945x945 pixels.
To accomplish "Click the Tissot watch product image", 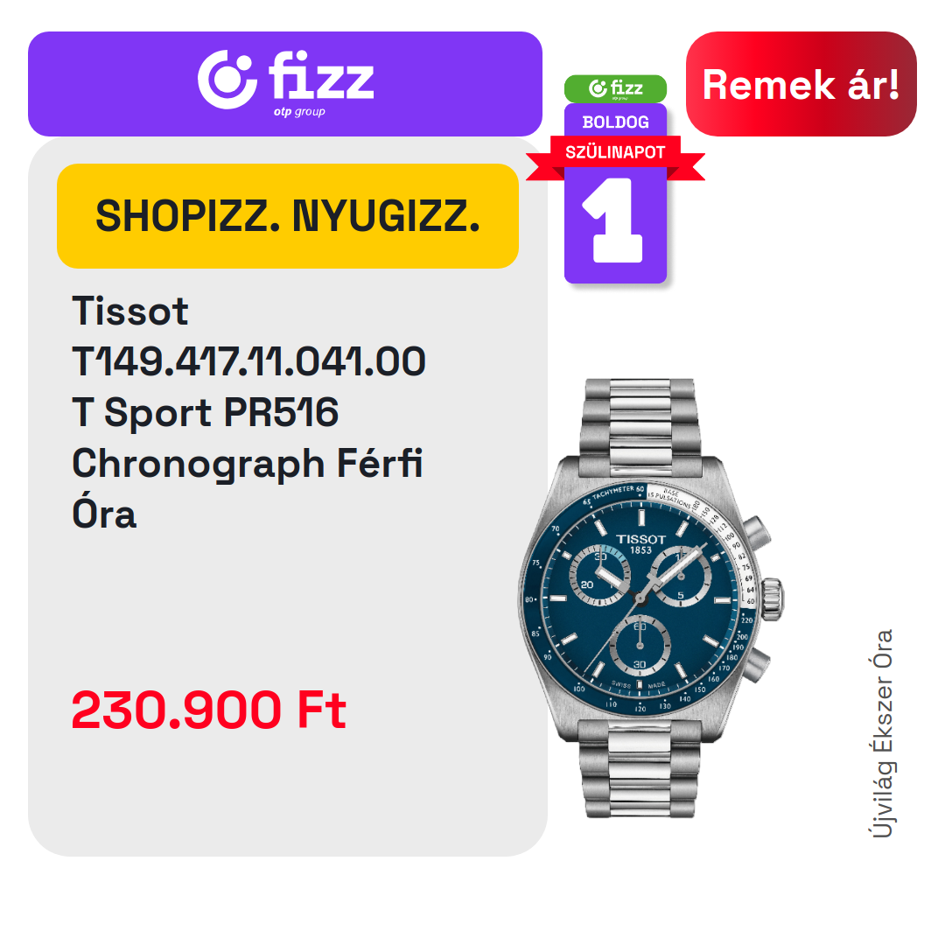I will 651,598.
